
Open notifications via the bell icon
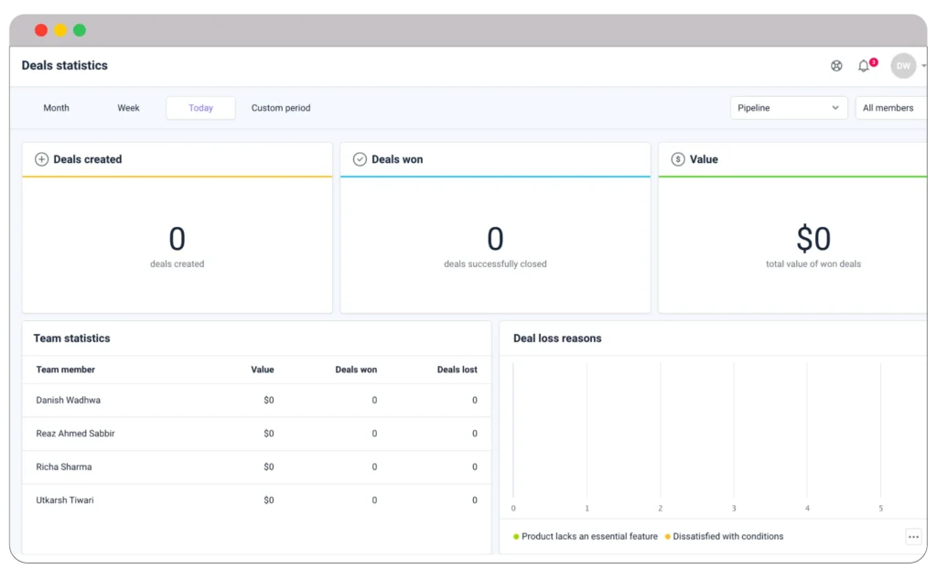862,65
